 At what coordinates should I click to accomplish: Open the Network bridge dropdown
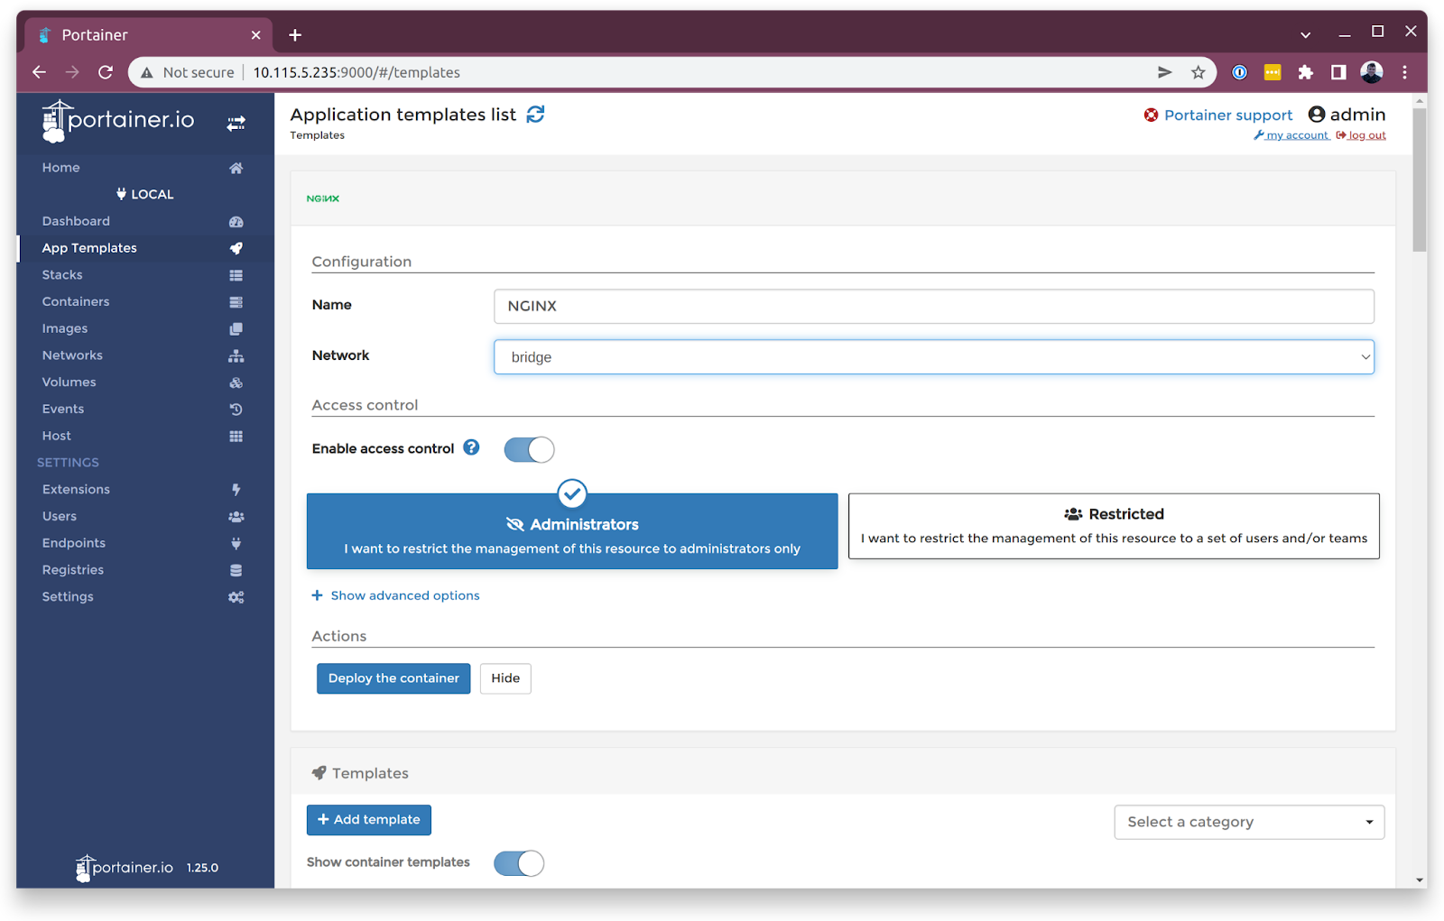click(933, 357)
